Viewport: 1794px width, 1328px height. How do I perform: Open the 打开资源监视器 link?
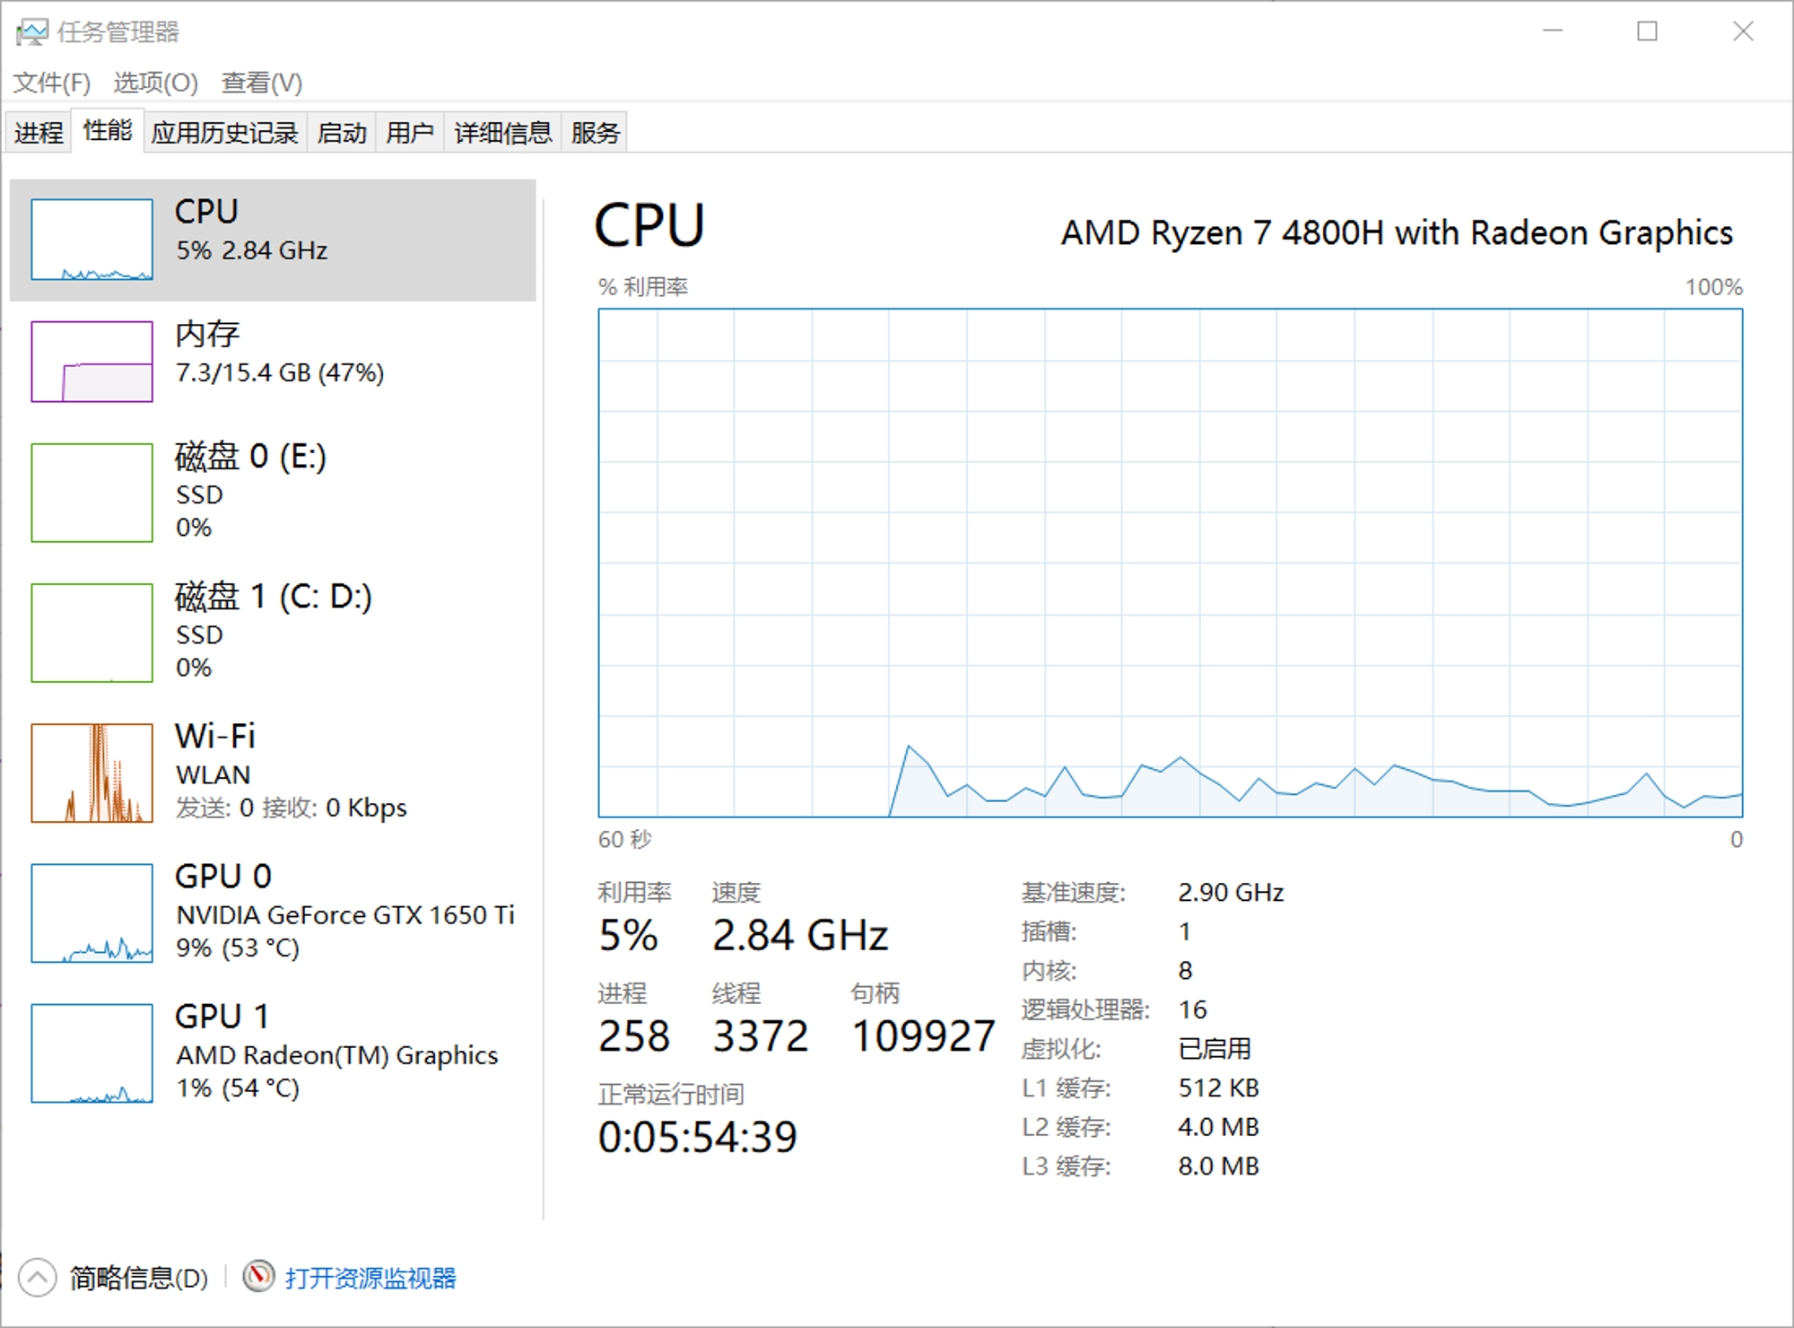point(370,1278)
